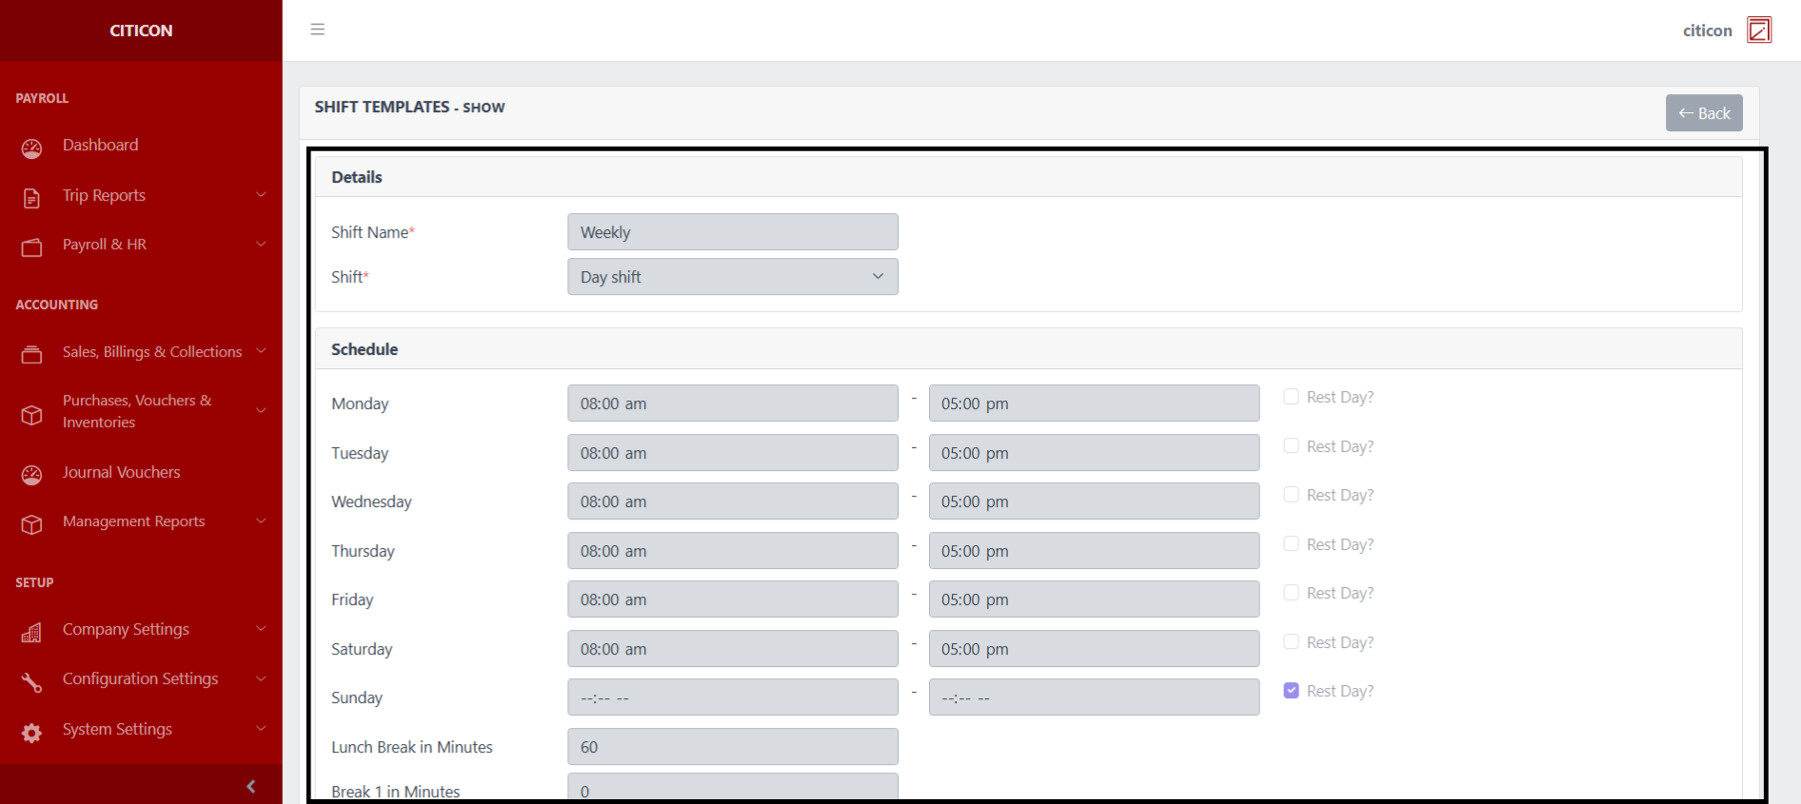Click Friday start time 08:00 am field
The image size is (1801, 804).
733,599
